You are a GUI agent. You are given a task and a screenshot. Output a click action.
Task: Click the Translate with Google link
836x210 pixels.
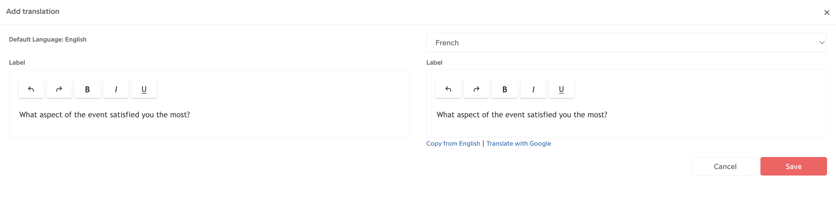tap(519, 143)
